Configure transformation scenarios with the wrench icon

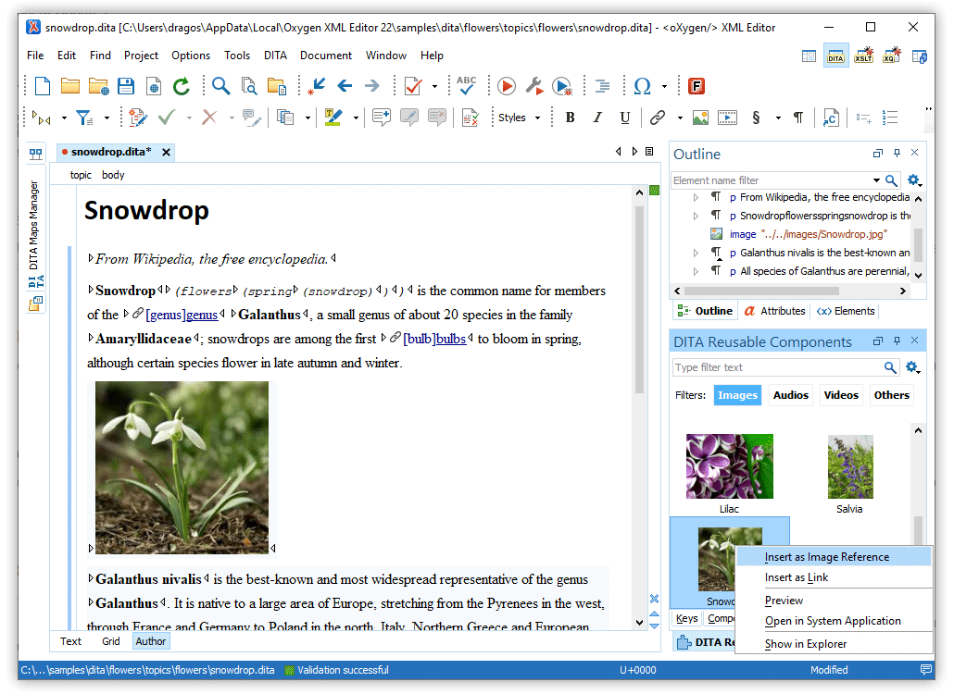click(x=534, y=86)
